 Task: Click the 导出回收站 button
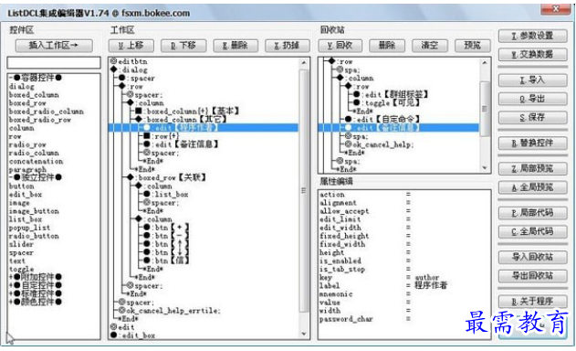[x=533, y=275]
